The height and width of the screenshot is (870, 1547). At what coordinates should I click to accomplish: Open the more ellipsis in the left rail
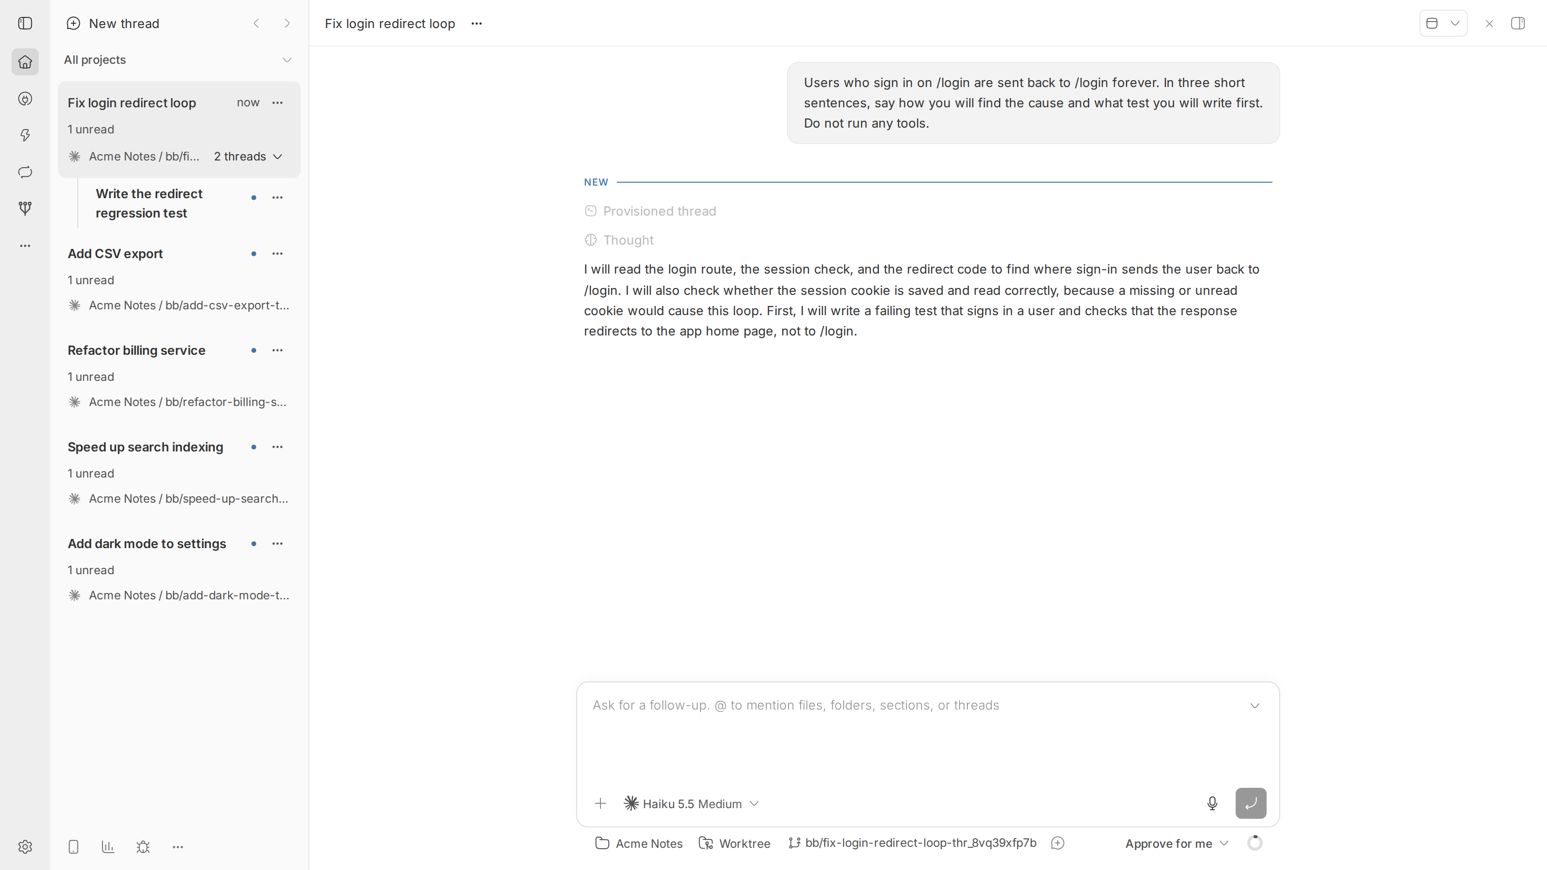pyautogui.click(x=25, y=246)
